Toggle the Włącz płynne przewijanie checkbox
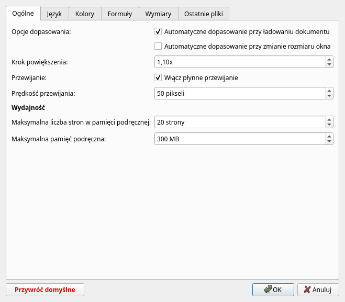The height and width of the screenshot is (302, 345). [158, 77]
